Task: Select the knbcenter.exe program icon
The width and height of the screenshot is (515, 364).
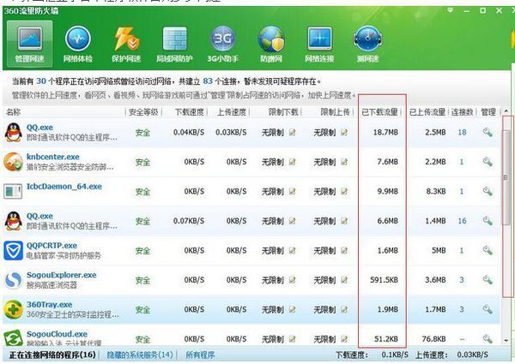Action: point(13,162)
